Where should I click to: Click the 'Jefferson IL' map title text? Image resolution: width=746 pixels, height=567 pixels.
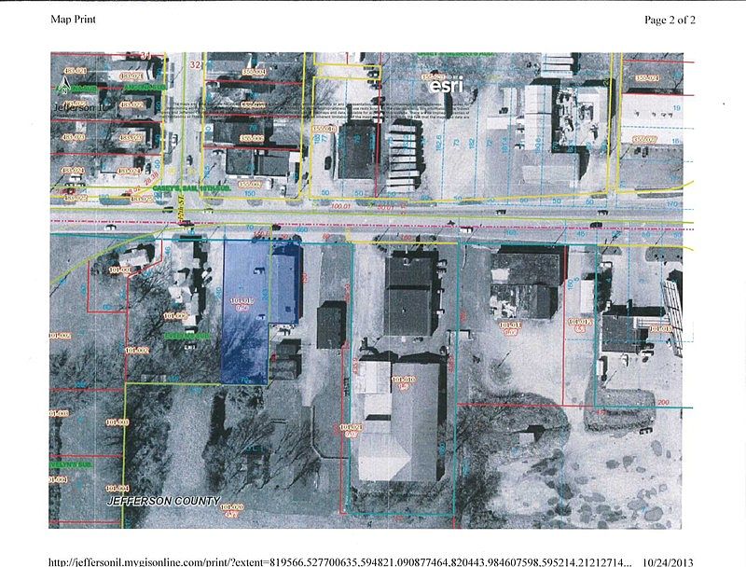tap(80, 107)
